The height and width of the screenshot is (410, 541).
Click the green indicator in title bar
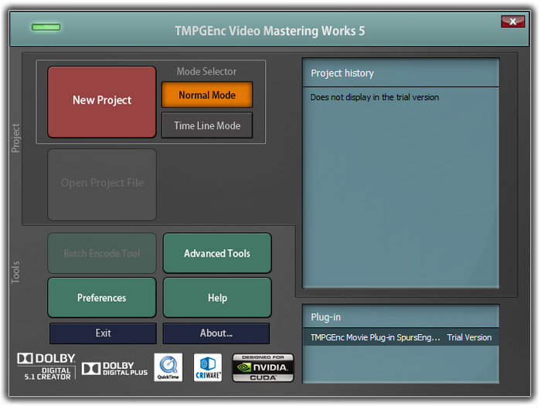46,27
